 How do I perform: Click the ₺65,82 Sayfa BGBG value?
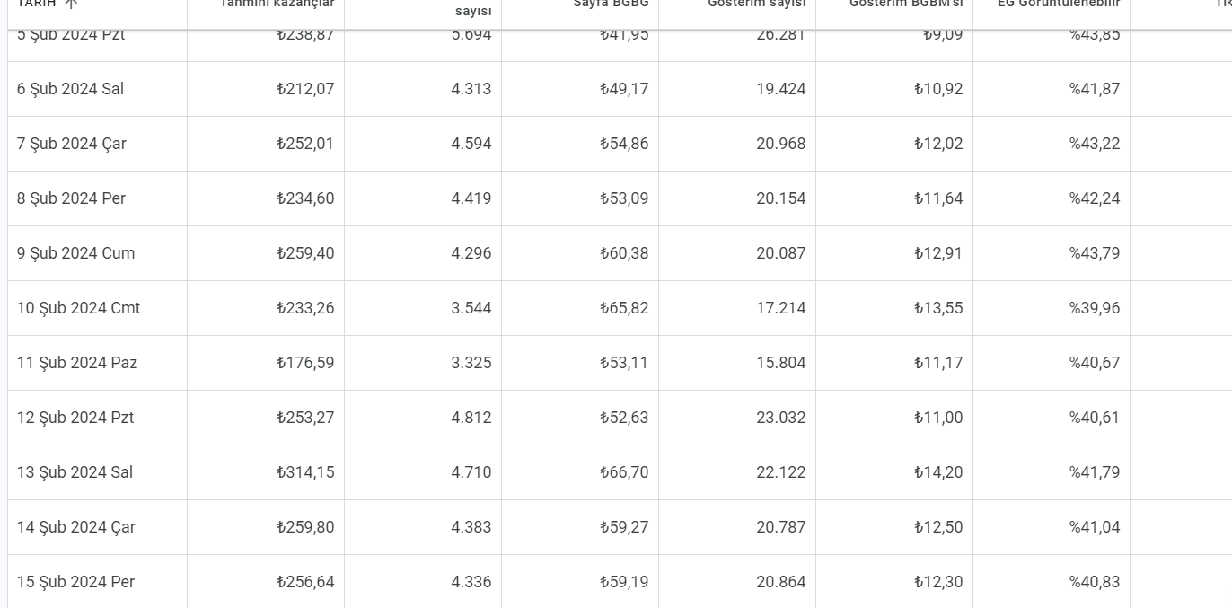624,308
